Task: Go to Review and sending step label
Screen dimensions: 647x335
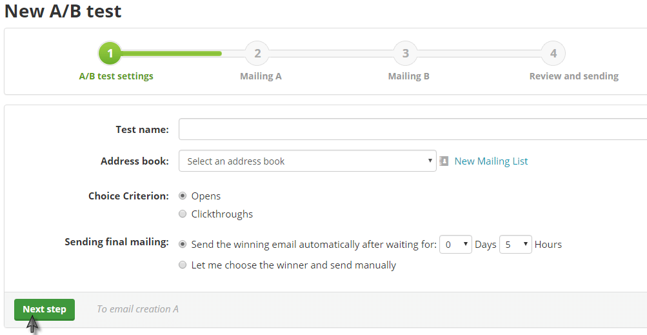Action: (x=574, y=76)
